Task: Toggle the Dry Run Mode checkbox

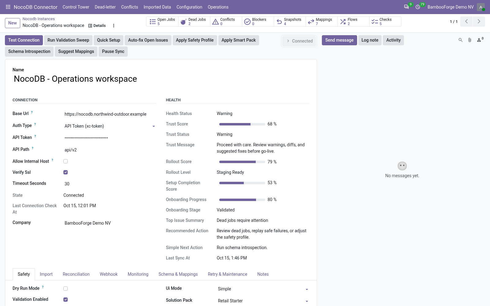Action: [x=66, y=289]
